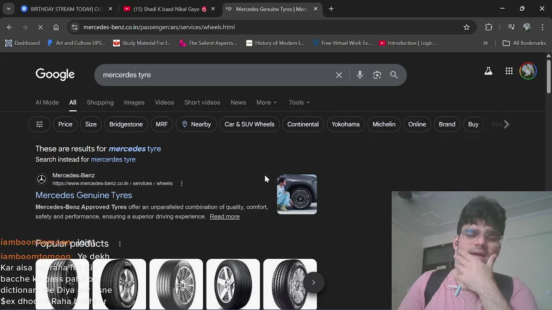552x310 pixels.
Task: Open The Salient Aspects bookmark
Action: tap(208, 43)
